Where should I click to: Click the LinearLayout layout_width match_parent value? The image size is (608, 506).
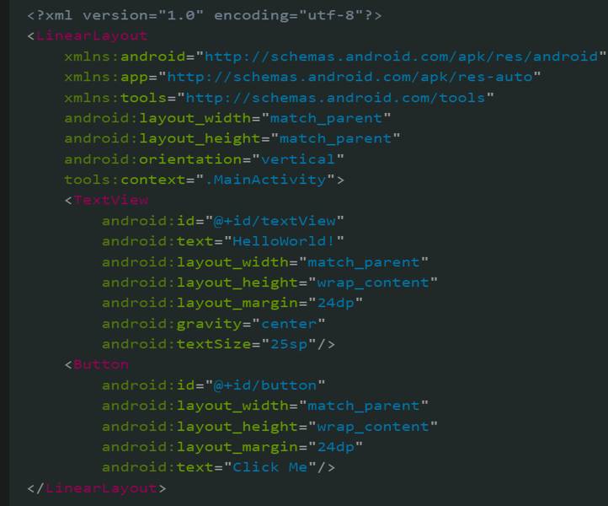(x=326, y=118)
